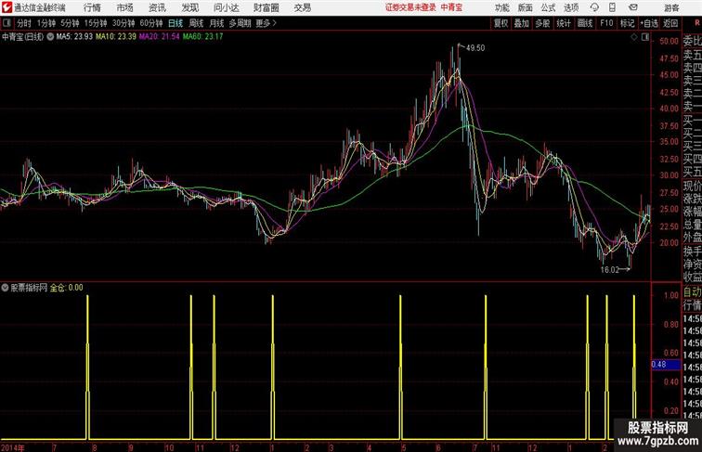Click the red 中青宝 stock name in title bar
Viewport: 702px width, 452px height.
point(451,7)
